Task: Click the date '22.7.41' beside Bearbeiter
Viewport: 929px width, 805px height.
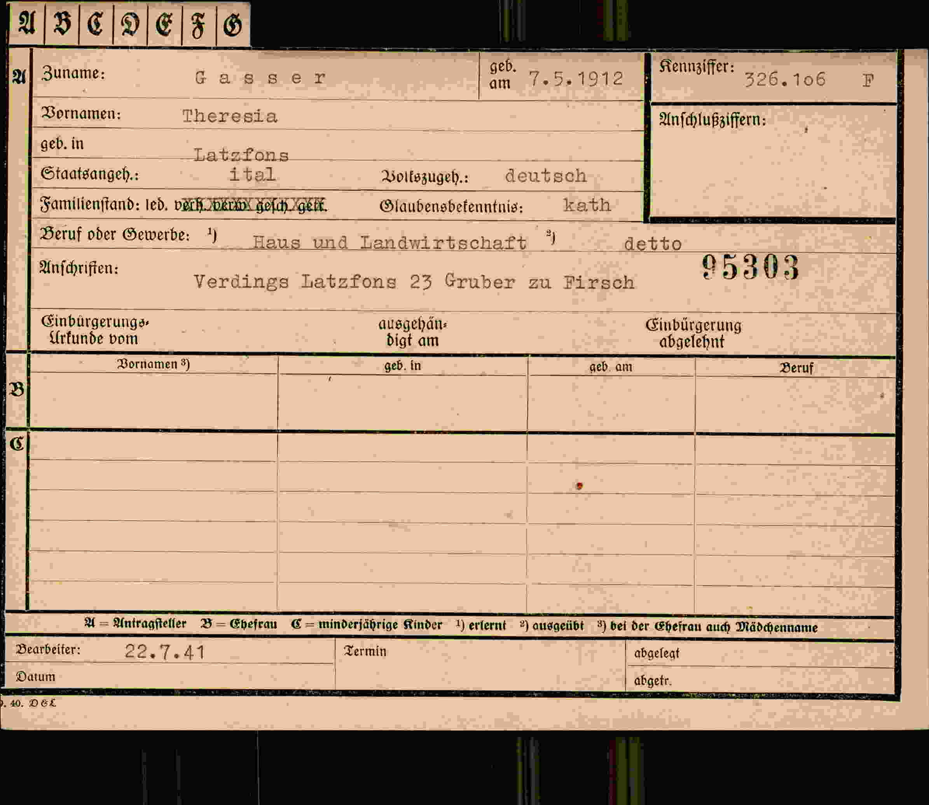Action: point(165,652)
